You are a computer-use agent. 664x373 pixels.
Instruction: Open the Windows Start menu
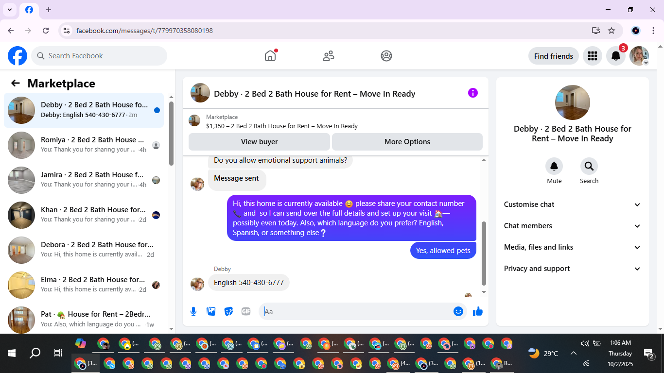point(12,353)
